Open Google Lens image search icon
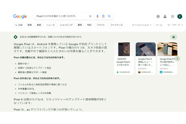This screenshot has height=124, width=186. click(103, 16)
